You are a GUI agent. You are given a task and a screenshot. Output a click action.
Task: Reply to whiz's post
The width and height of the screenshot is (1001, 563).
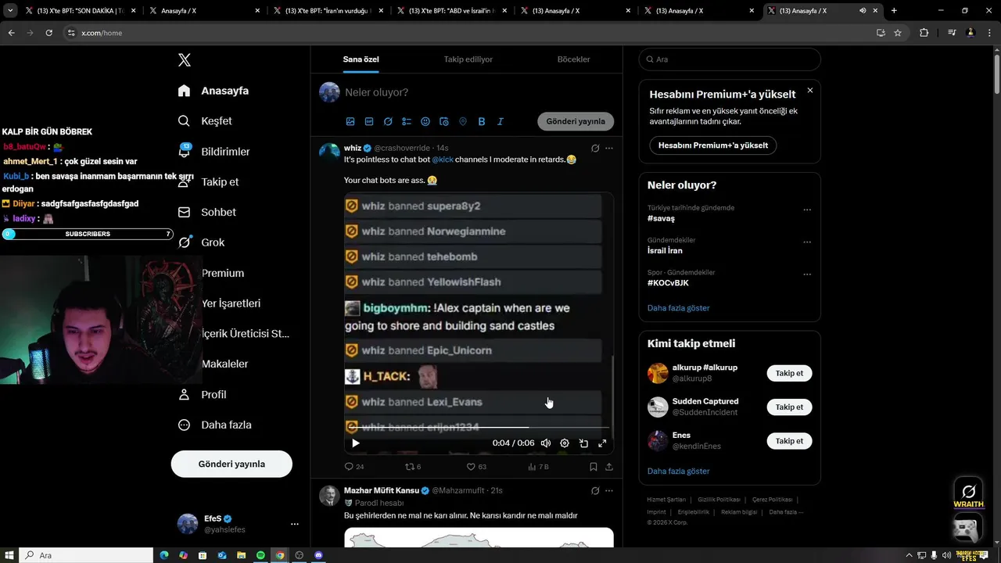(x=354, y=467)
